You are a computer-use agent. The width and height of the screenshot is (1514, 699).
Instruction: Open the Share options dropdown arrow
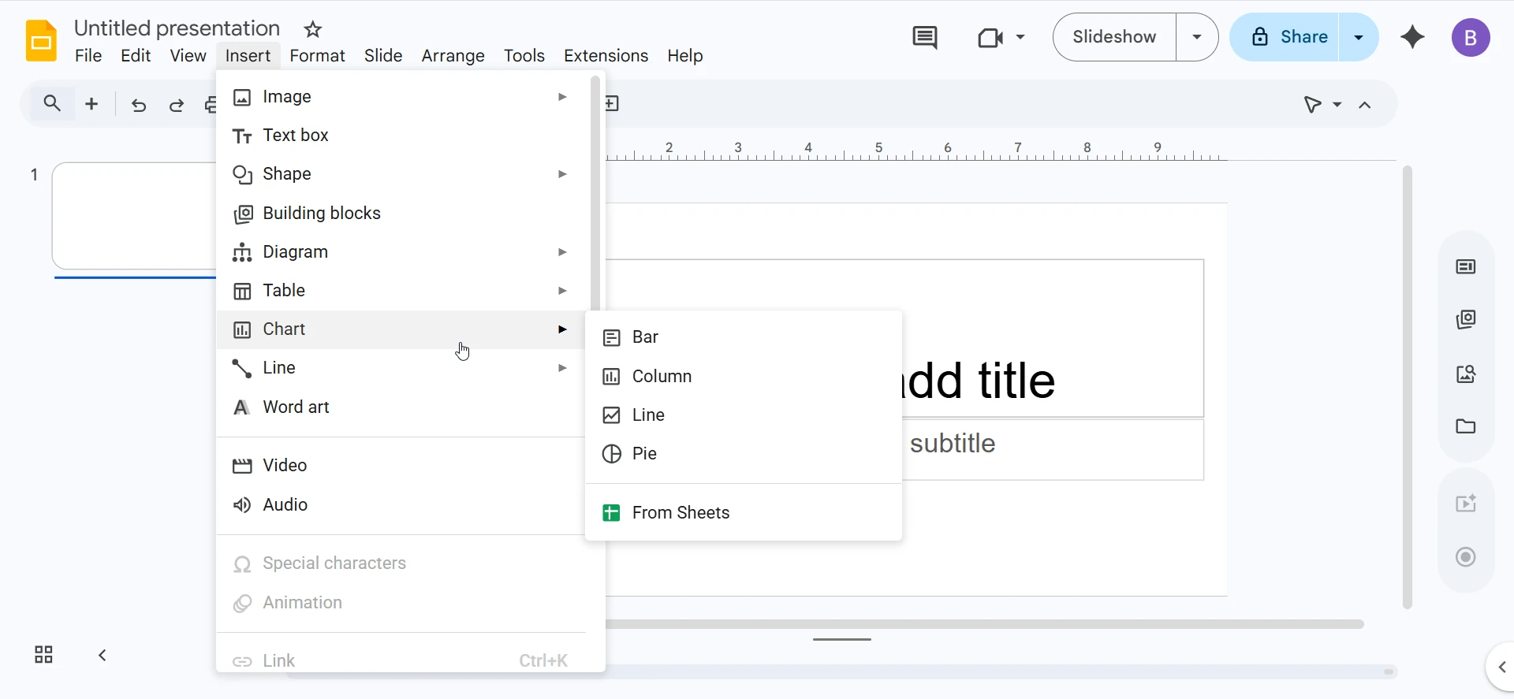(1358, 37)
